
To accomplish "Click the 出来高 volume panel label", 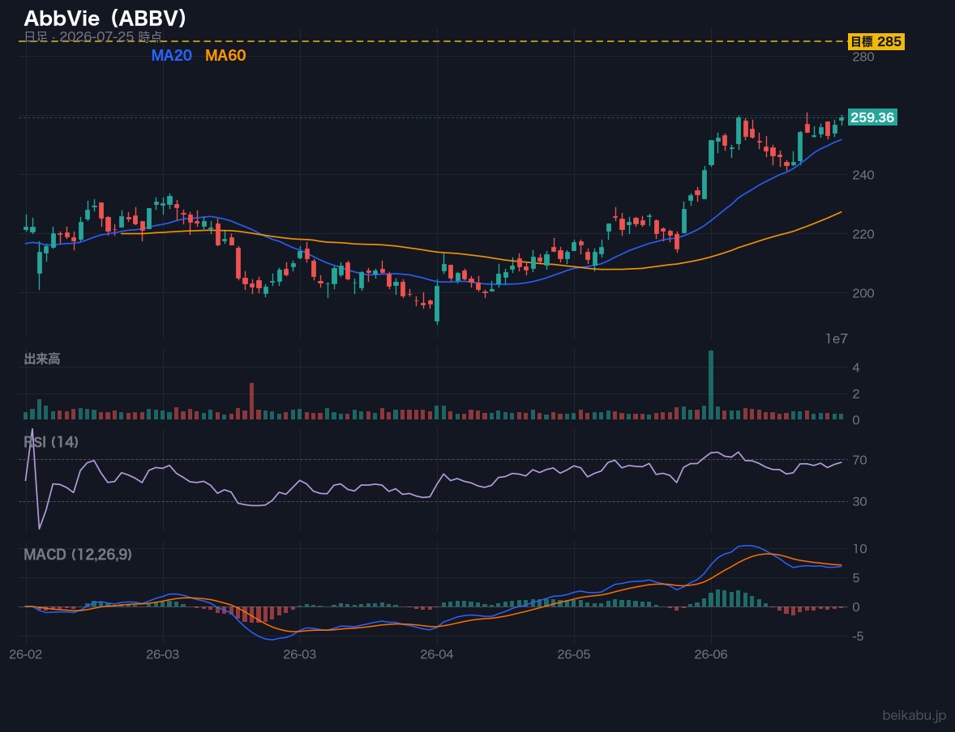I will point(42,359).
